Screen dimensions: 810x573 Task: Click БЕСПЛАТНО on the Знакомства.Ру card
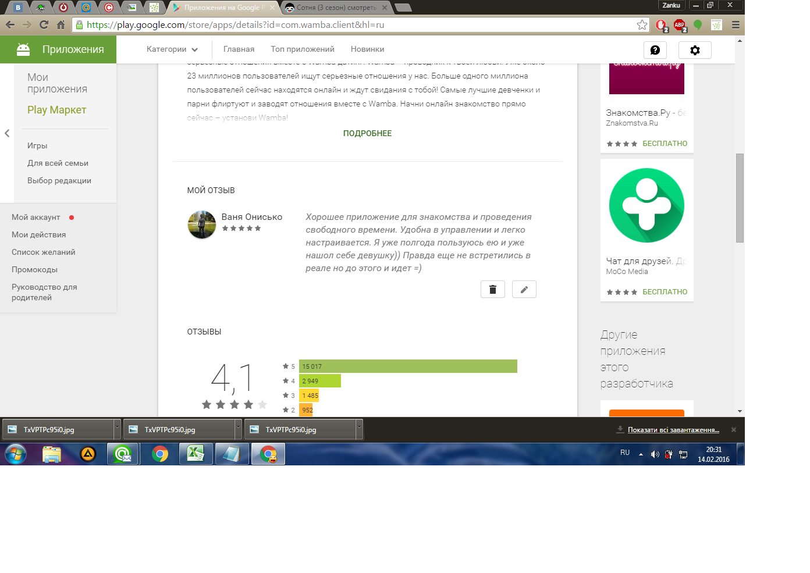click(x=665, y=144)
